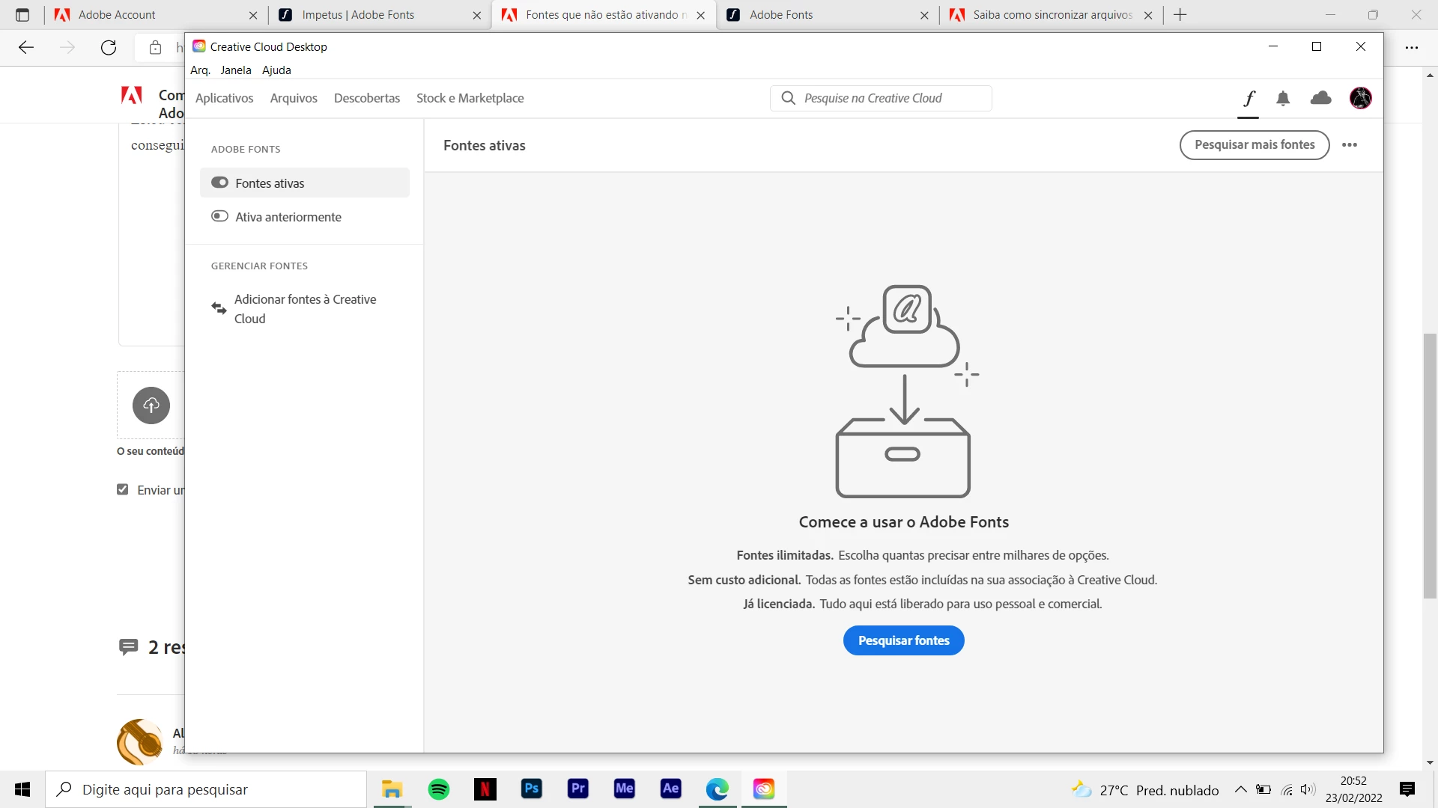1438x808 pixels.
Task: Open the Arq. menu
Action: pyautogui.click(x=200, y=70)
